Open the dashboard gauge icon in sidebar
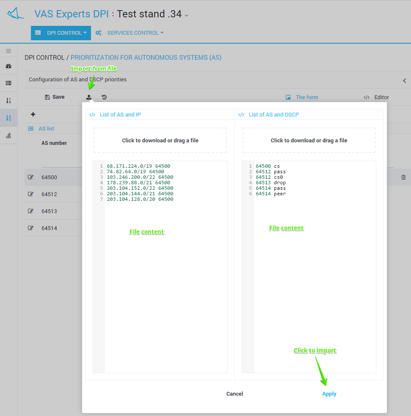The width and height of the screenshot is (411, 416). (8, 67)
